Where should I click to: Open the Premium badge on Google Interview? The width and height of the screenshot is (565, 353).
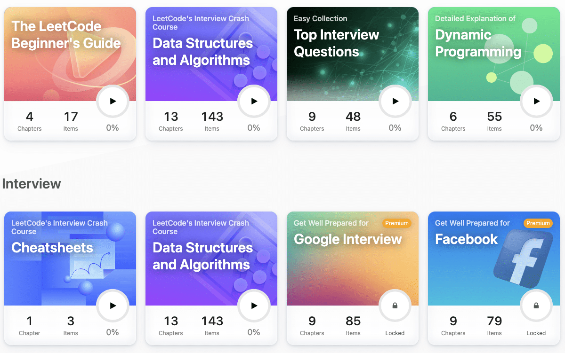pyautogui.click(x=397, y=223)
